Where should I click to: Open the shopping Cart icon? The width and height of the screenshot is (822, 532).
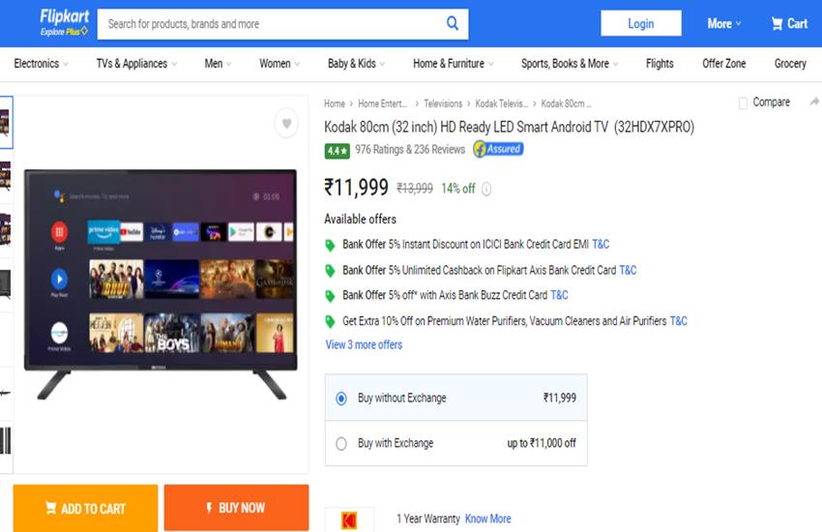(788, 23)
